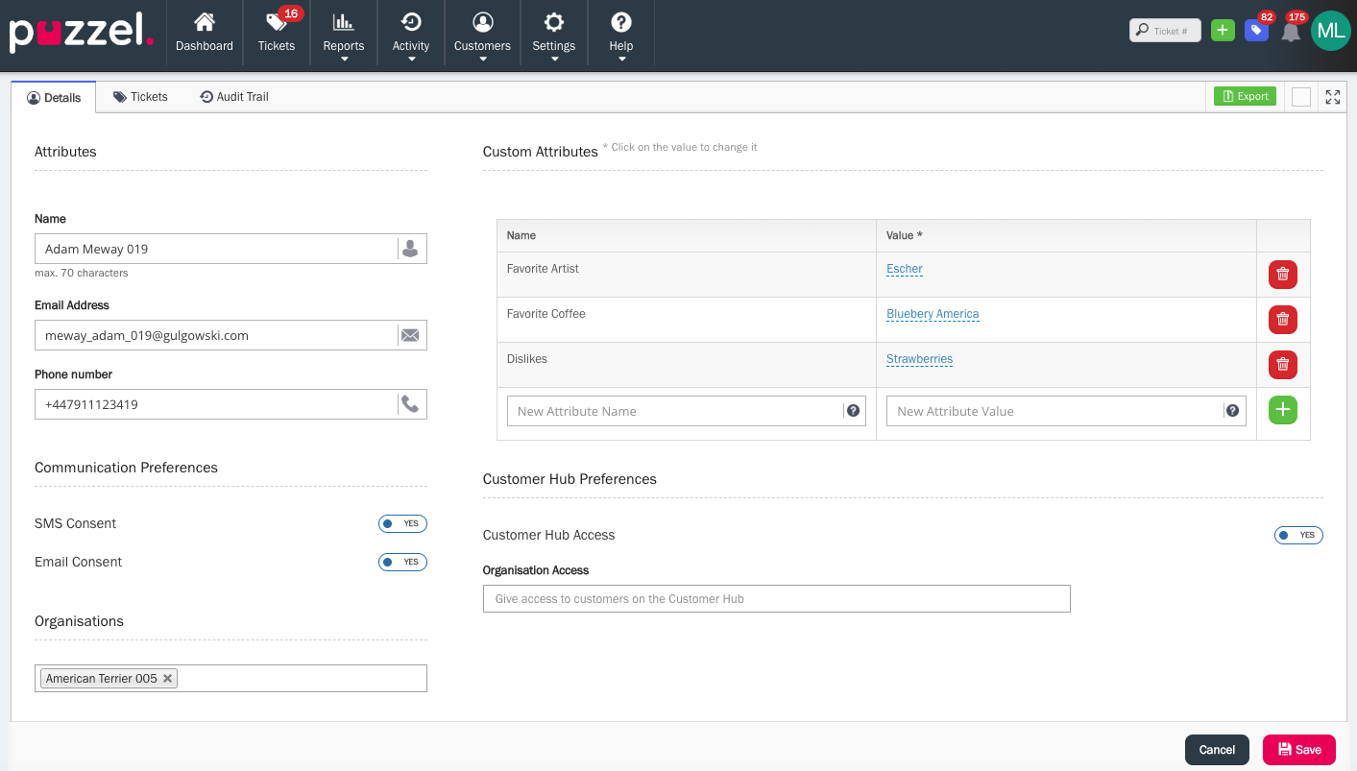Screen dimensions: 1357x771
Task: Edit the Bluebery America value link
Action: (x=932, y=314)
